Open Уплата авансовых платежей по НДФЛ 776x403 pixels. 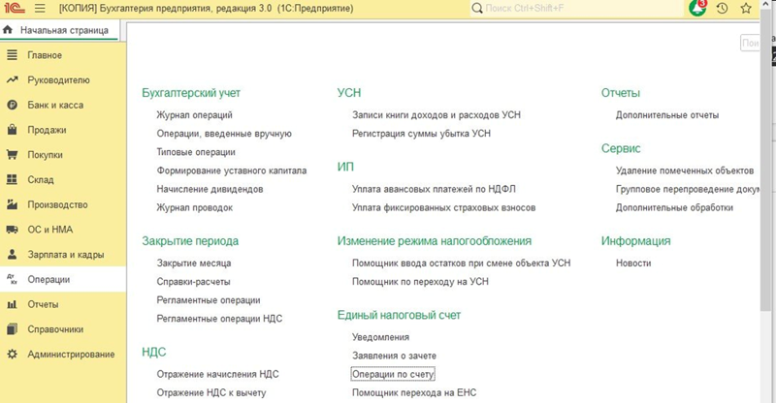click(434, 189)
